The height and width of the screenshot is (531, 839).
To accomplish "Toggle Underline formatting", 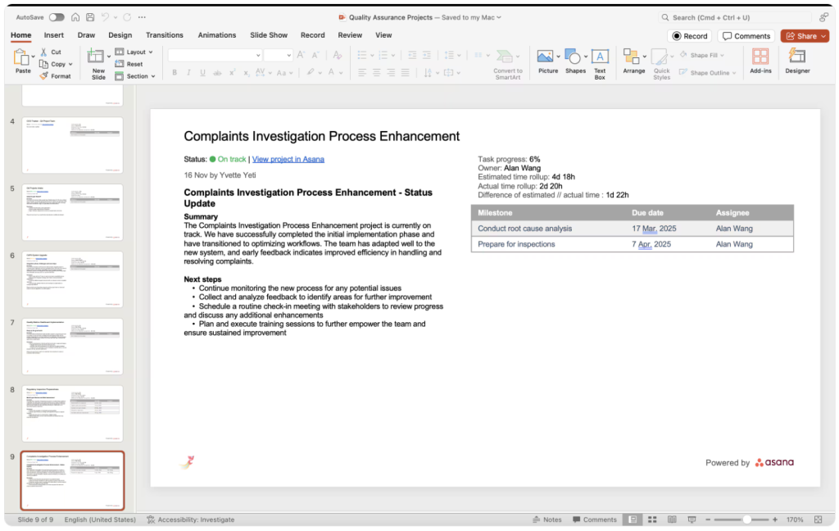I will tap(203, 73).
